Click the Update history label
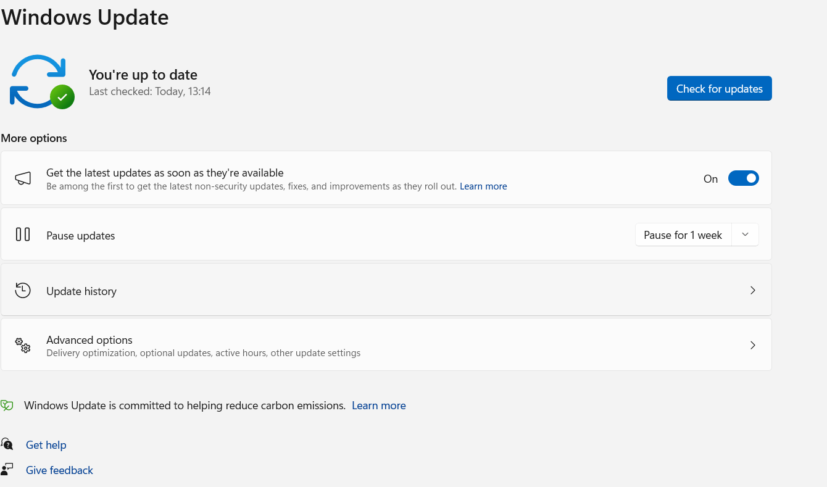 point(81,291)
